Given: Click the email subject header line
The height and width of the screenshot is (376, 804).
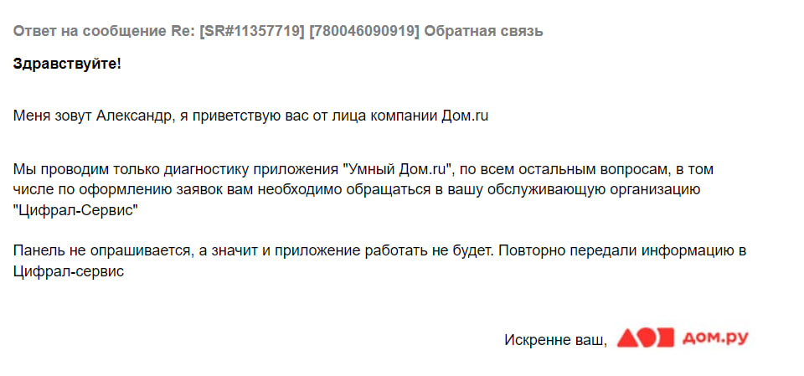Looking at the screenshot, I should 278,32.
